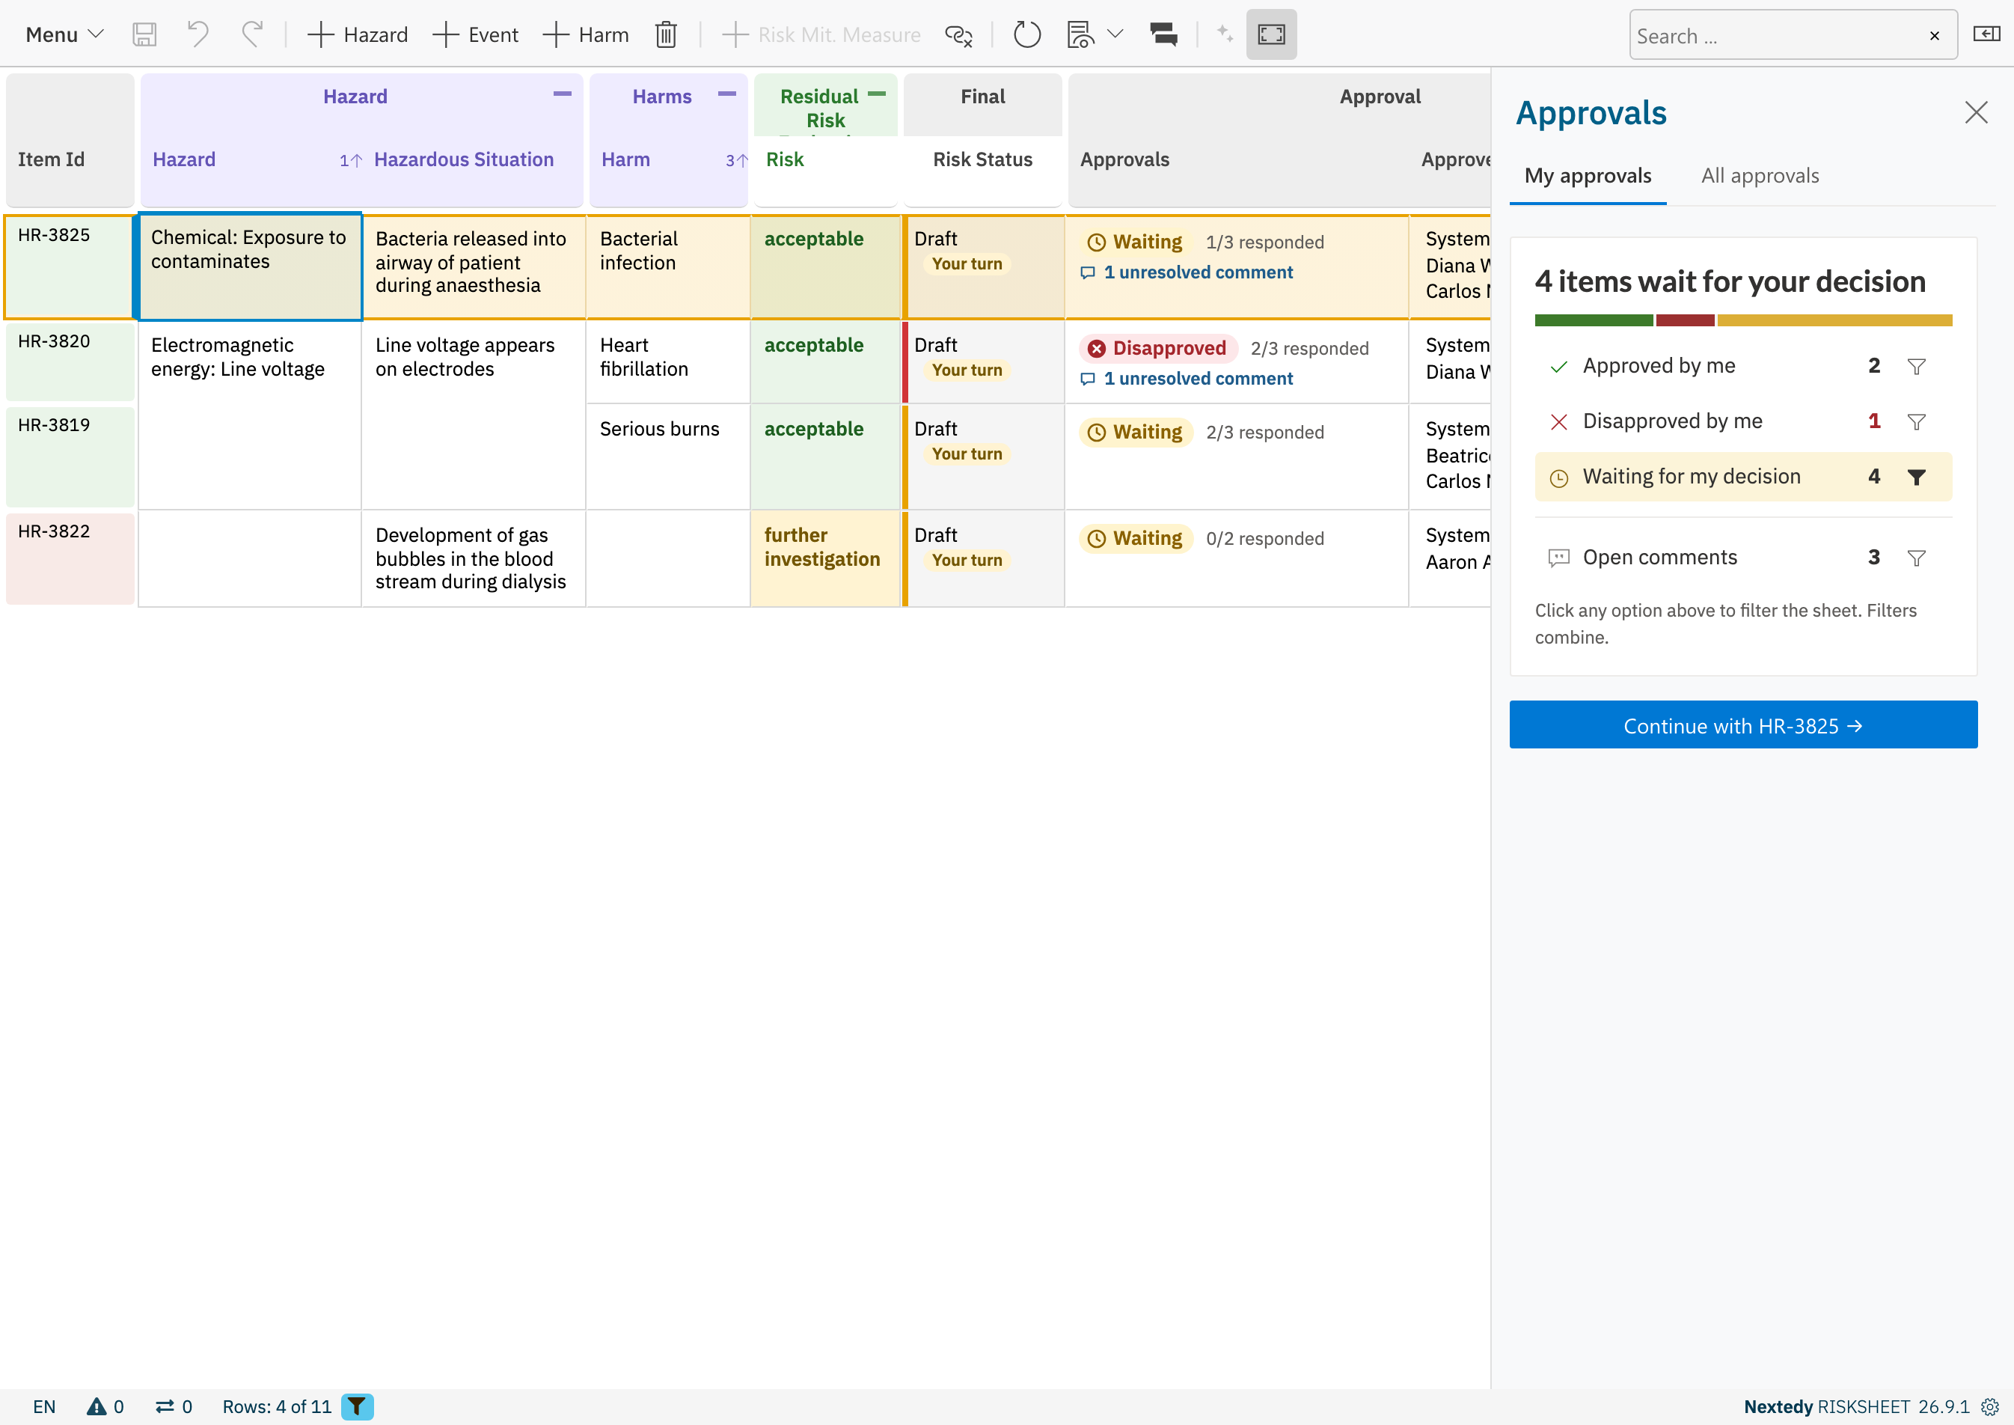The width and height of the screenshot is (2014, 1425).
Task: Switch to All approvals tab
Action: (x=1760, y=177)
